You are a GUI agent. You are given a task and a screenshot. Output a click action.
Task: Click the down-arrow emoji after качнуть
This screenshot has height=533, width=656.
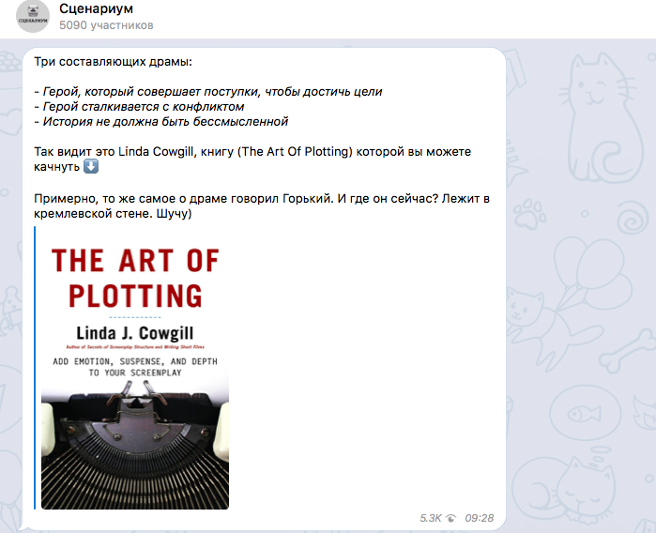pyautogui.click(x=91, y=166)
